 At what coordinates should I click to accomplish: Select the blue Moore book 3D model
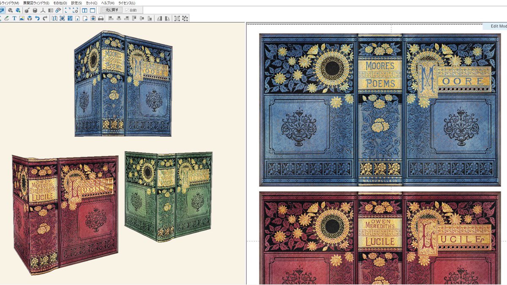[123, 84]
